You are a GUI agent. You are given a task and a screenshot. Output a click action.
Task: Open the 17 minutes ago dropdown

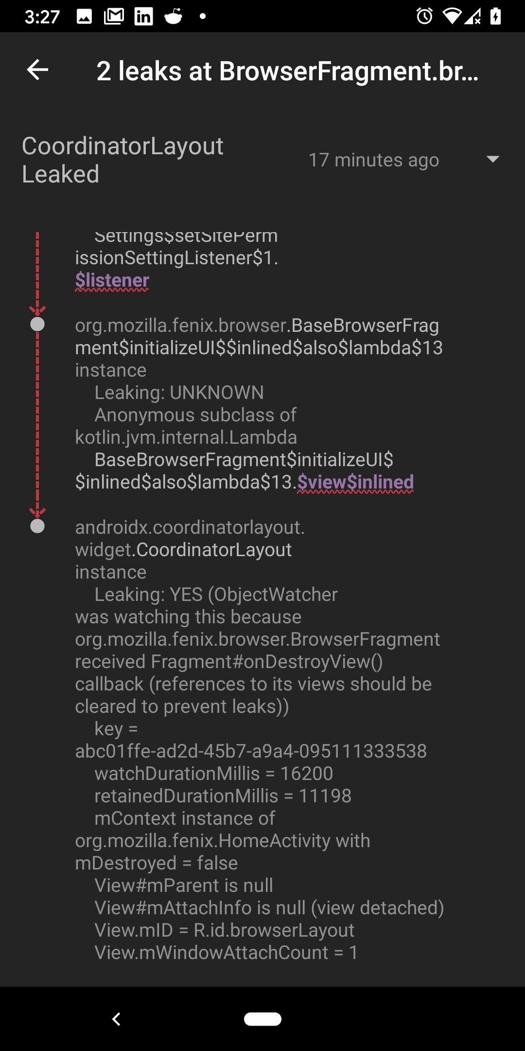pos(492,160)
